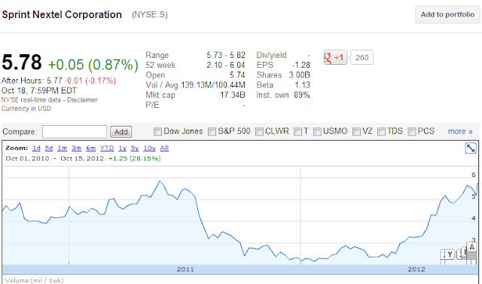This screenshot has width=482, height=284.
Task: Toggle the T comparison checkbox
Action: [297, 132]
